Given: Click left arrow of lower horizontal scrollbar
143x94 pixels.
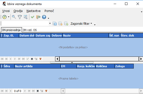Looking at the screenshot, I should [63, 91].
